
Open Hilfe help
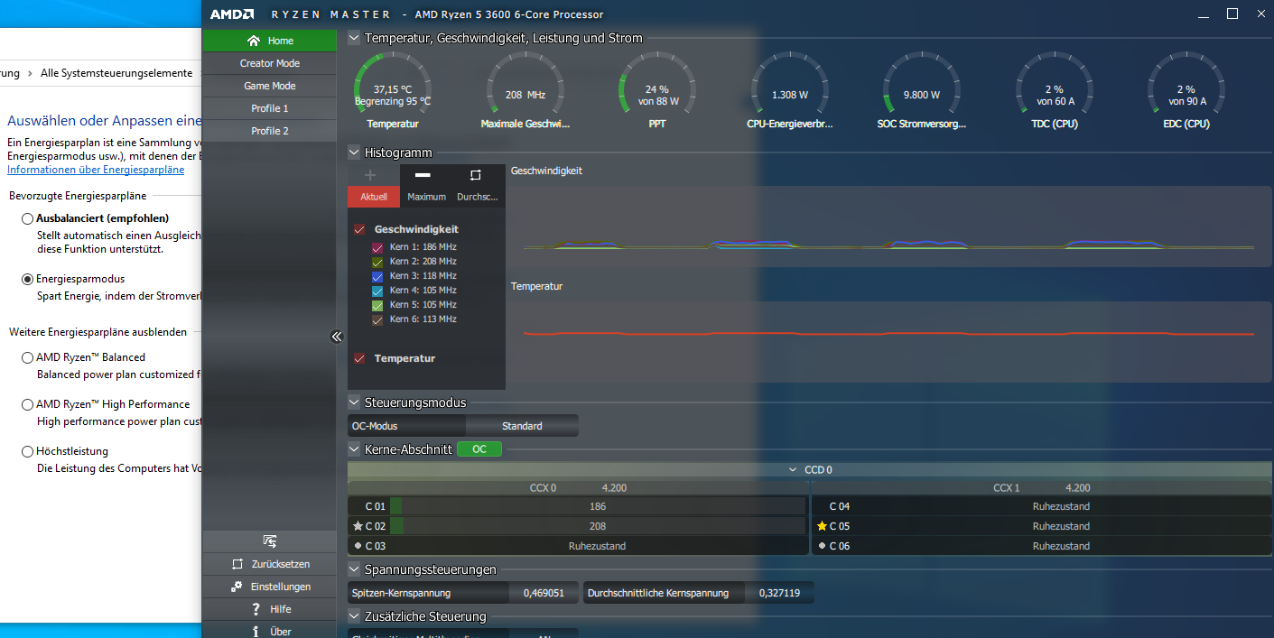pyautogui.click(x=269, y=609)
